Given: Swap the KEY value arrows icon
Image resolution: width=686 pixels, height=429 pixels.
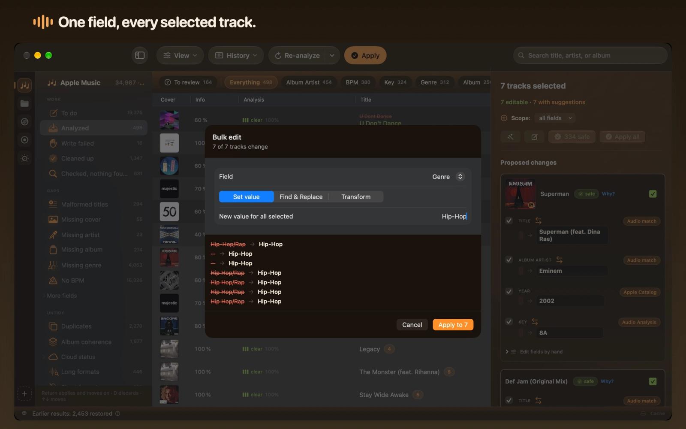Looking at the screenshot, I should point(535,322).
